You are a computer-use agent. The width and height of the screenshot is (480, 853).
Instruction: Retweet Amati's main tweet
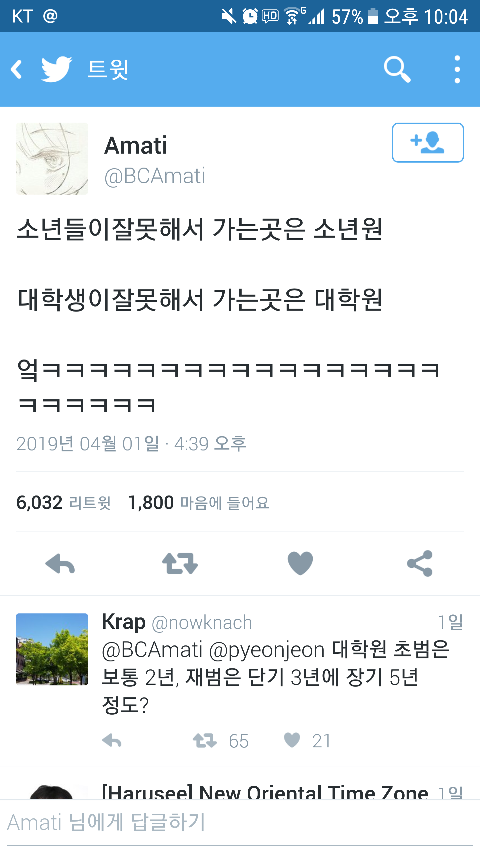pos(180,563)
